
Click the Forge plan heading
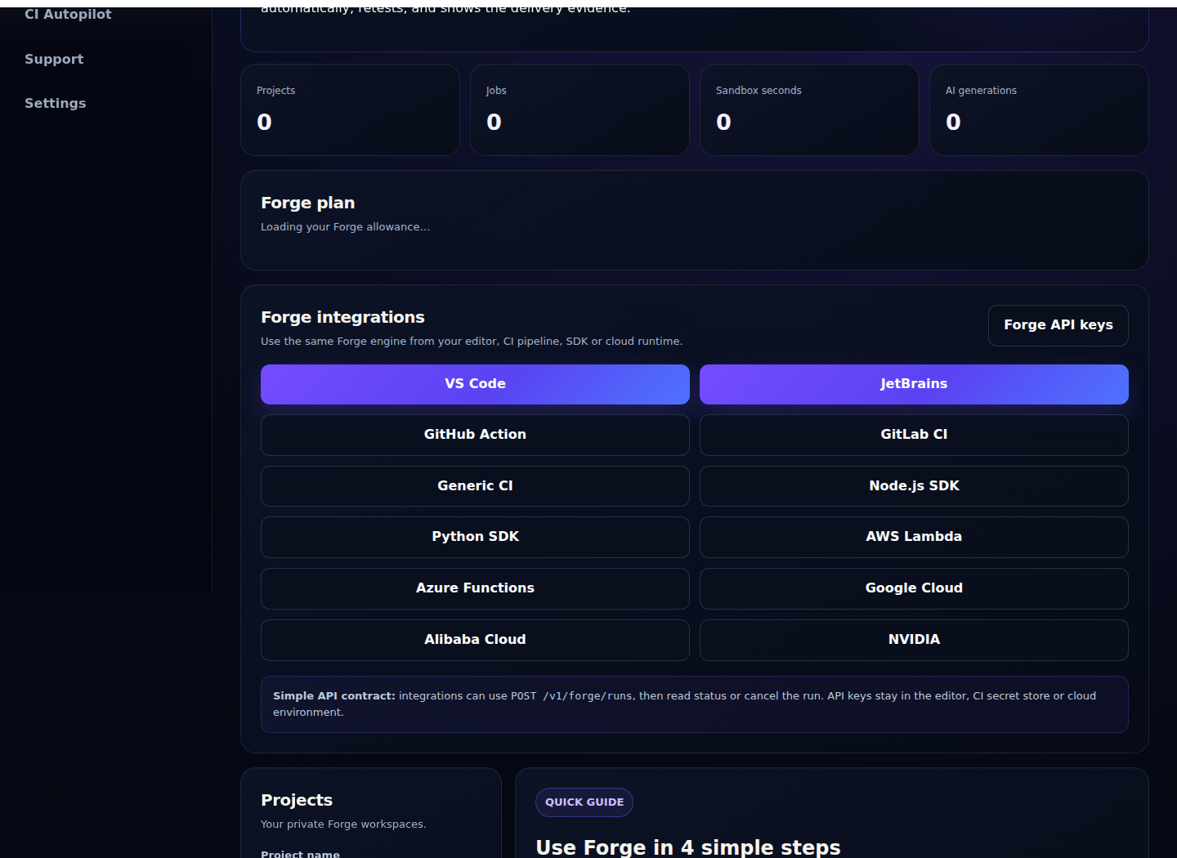307,203
